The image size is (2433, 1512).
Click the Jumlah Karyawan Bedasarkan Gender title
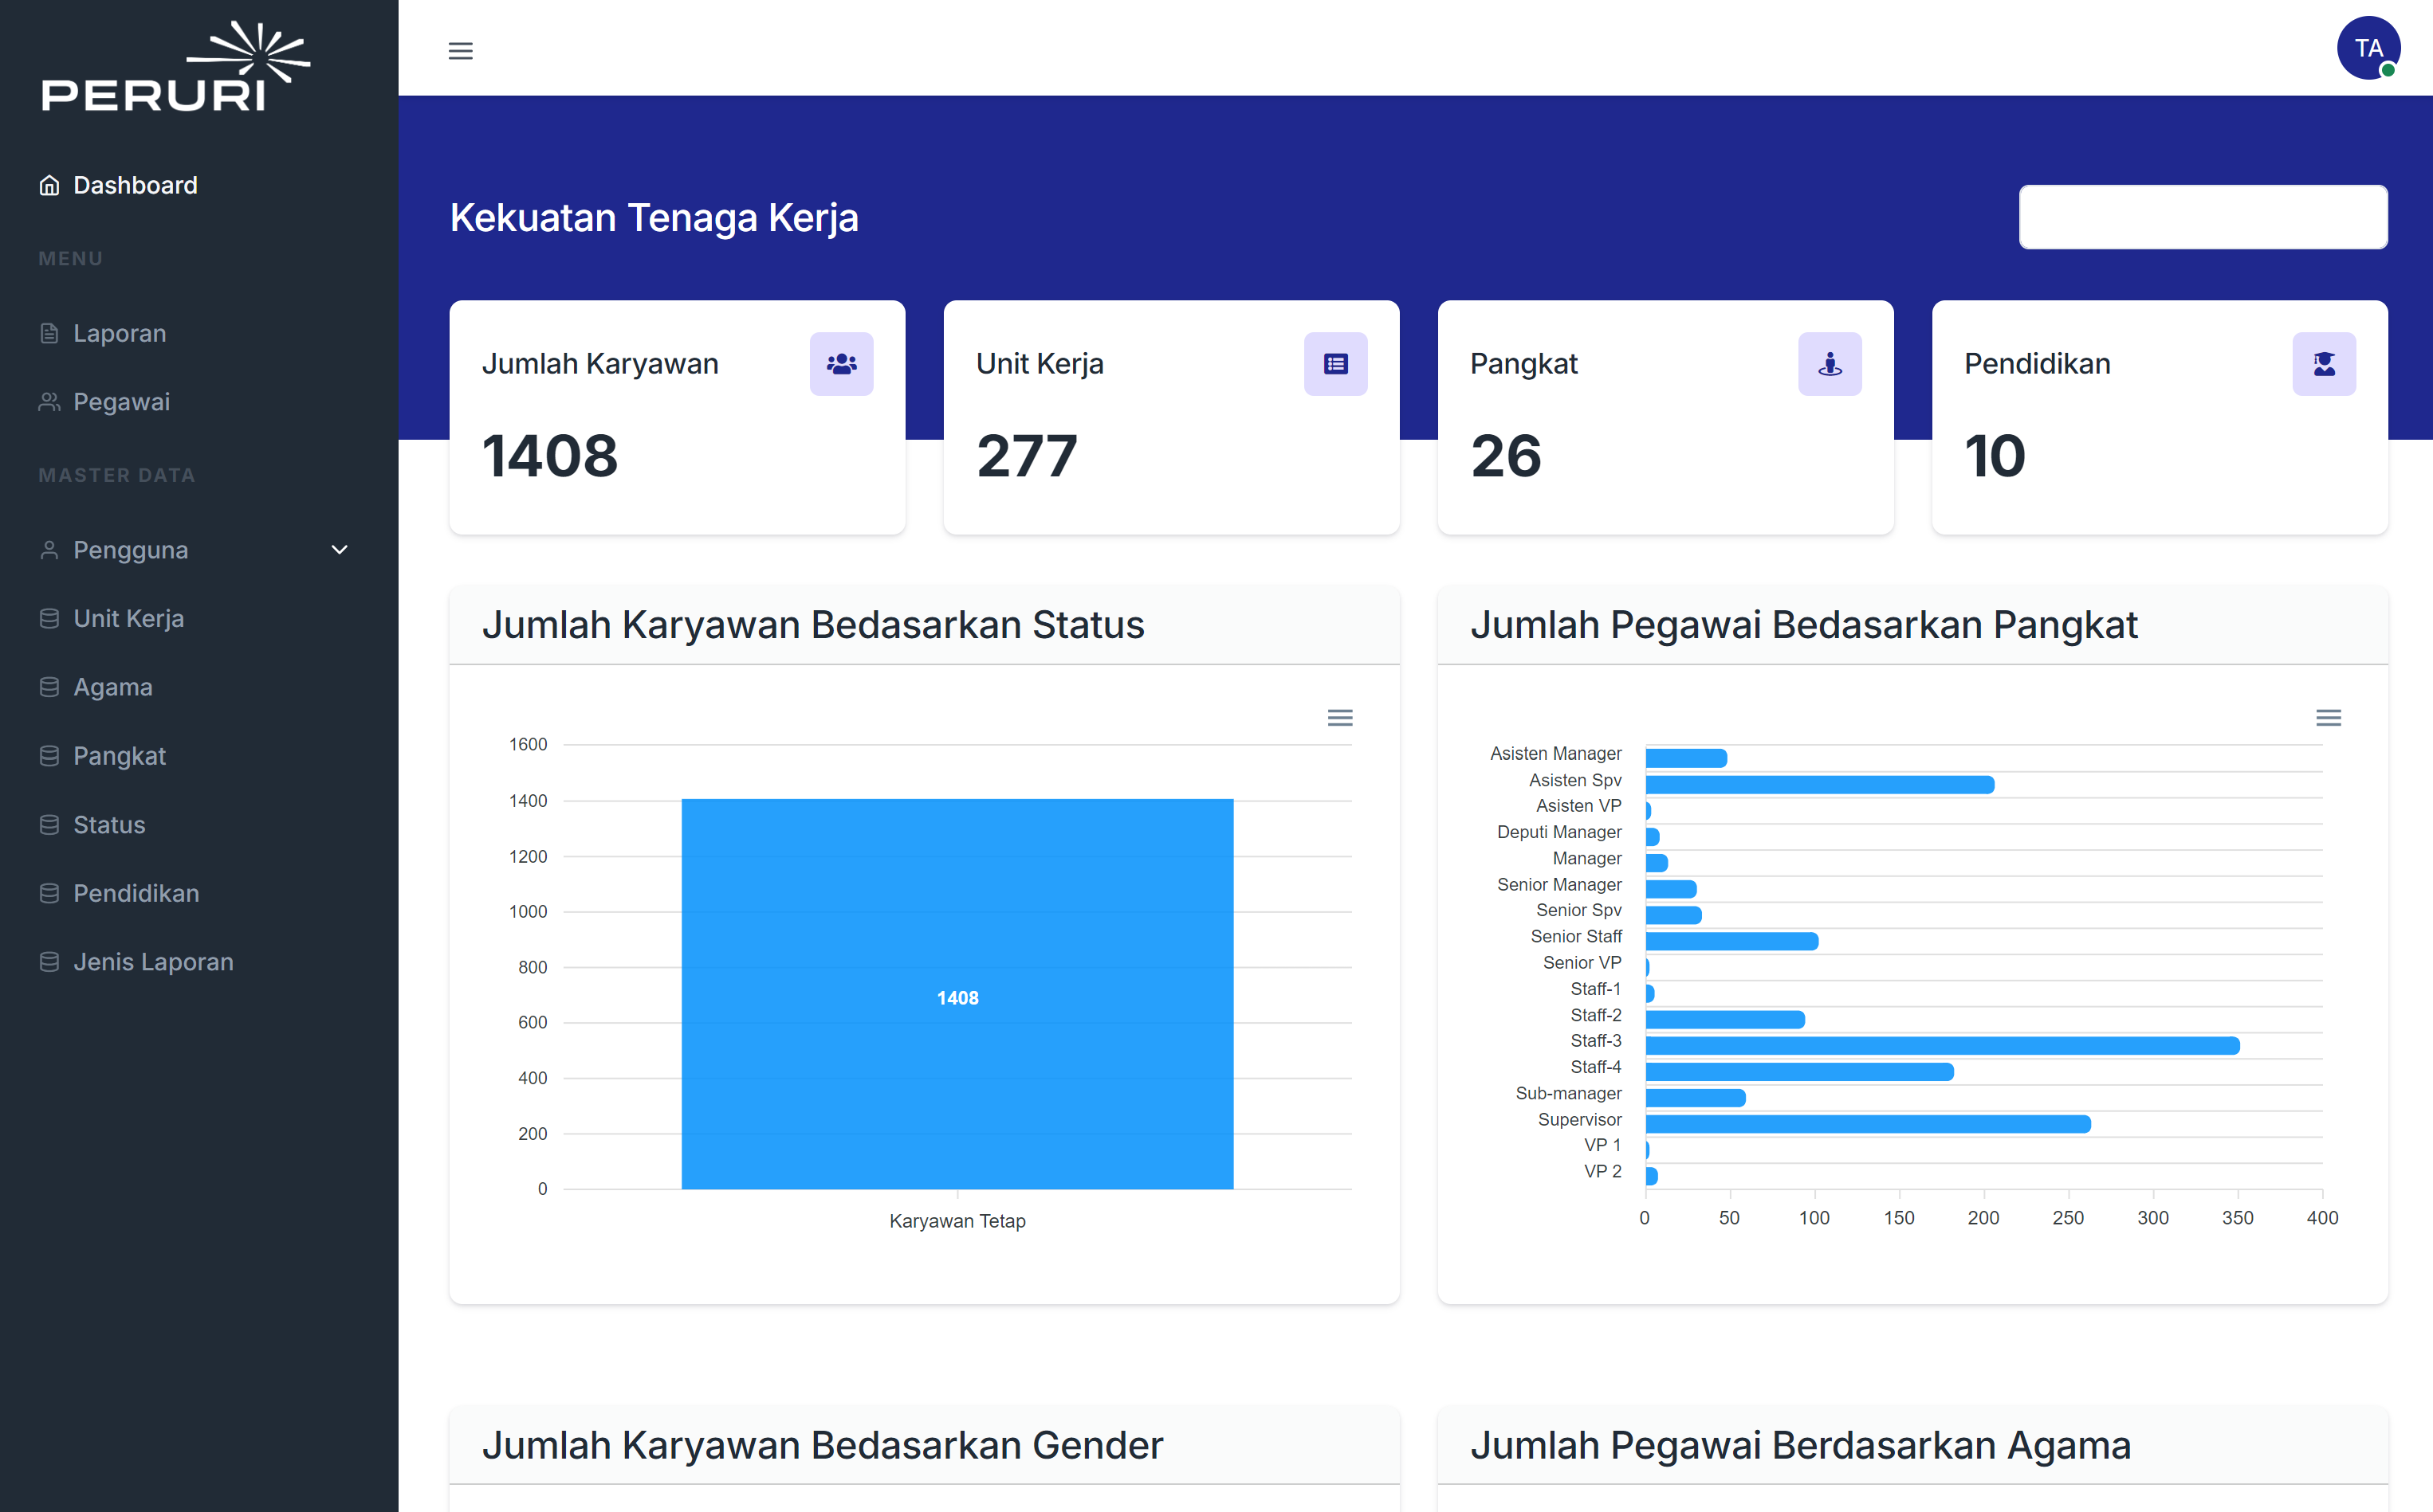[x=823, y=1445]
